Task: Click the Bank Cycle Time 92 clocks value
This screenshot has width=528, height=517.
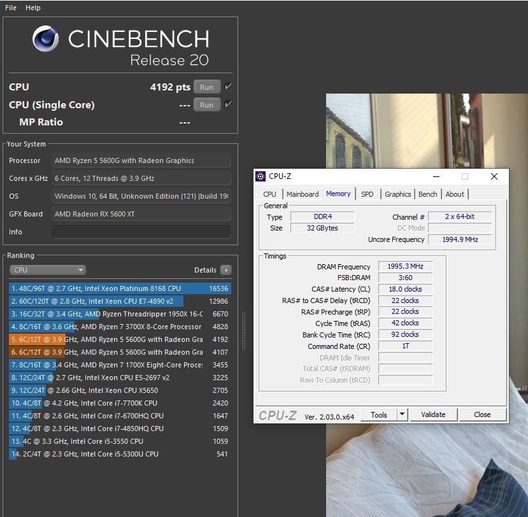Action: (x=406, y=334)
